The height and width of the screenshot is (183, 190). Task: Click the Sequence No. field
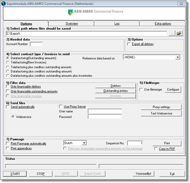(135, 143)
